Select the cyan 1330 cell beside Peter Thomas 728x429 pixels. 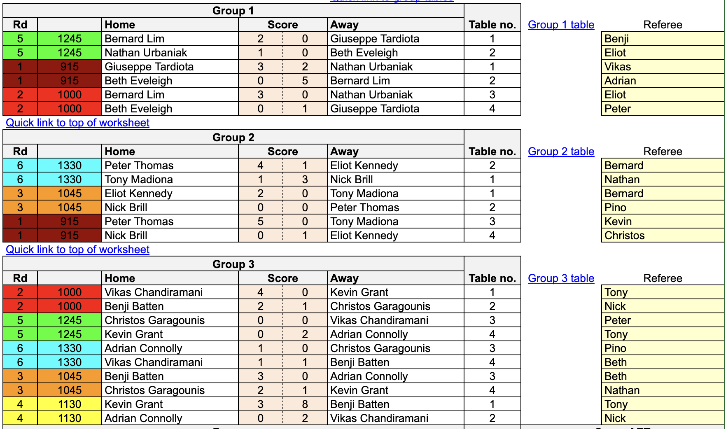tap(70, 166)
